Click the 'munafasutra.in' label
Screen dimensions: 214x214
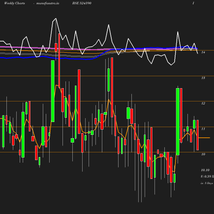[x=48, y=3]
